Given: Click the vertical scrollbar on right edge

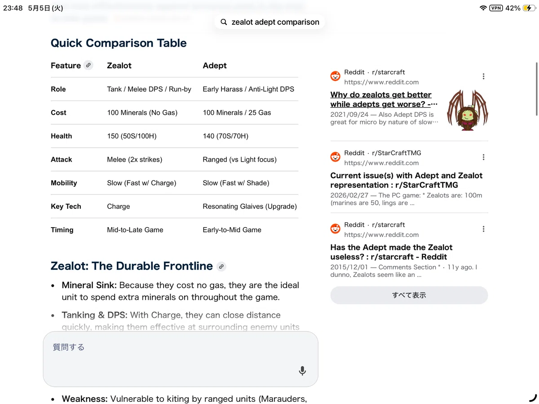Looking at the screenshot, I should pyautogui.click(x=537, y=89).
